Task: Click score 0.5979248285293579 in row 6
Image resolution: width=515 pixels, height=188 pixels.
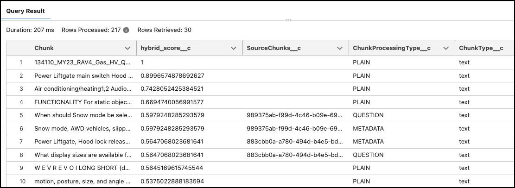Action: pyautogui.click(x=172, y=129)
